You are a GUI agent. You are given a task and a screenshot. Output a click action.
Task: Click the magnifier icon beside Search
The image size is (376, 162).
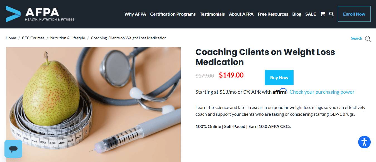(368, 39)
